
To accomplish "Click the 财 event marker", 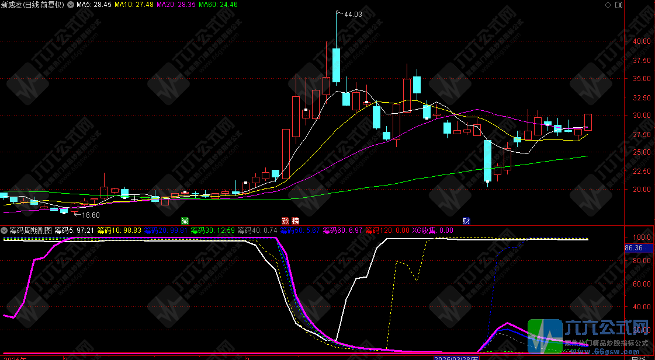I will 466,221.
